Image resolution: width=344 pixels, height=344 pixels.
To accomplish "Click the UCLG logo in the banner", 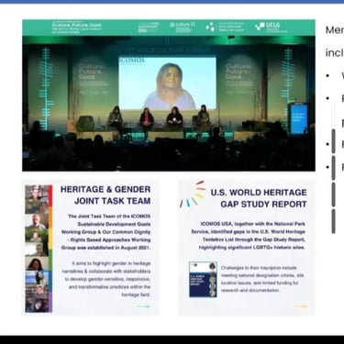I will [272, 28].
